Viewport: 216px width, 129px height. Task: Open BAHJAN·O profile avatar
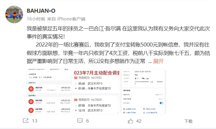pos(14,14)
